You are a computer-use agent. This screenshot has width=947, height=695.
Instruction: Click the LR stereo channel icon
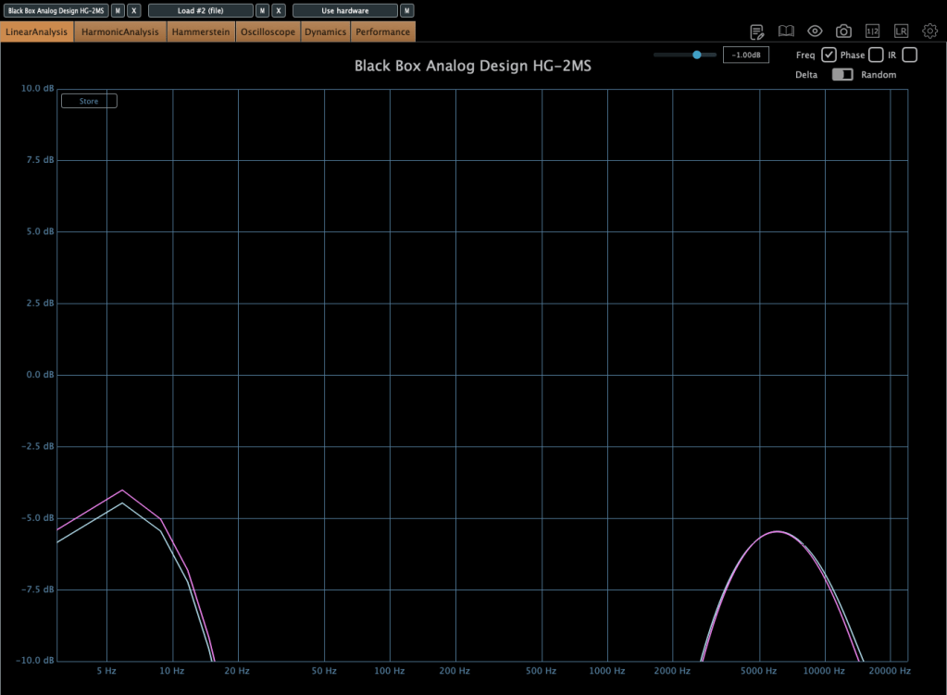(x=901, y=31)
